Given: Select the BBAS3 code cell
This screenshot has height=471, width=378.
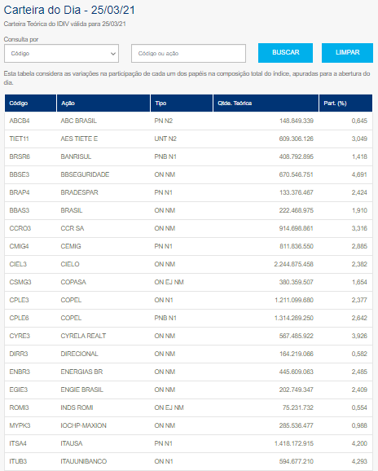Looking at the screenshot, I should coord(20,210).
